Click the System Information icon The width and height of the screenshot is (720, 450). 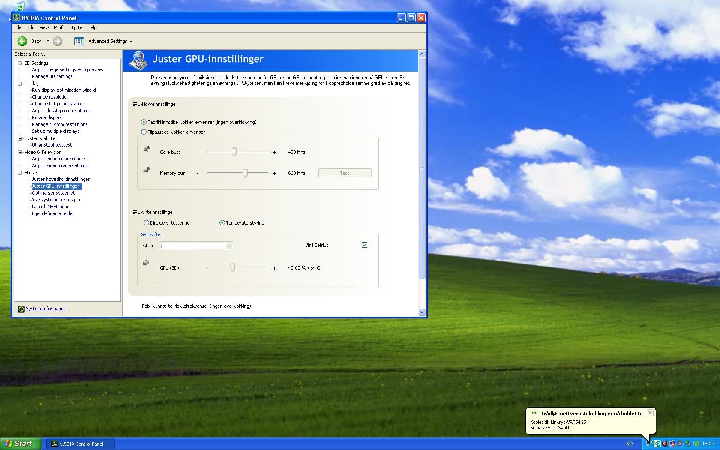pos(21,309)
